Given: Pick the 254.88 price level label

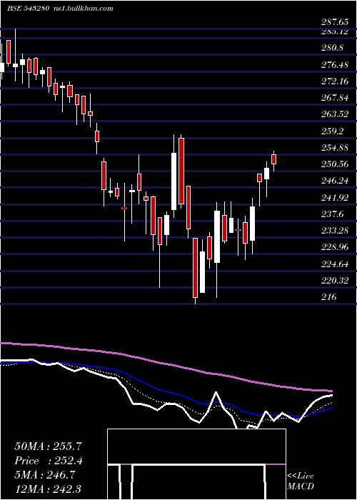Looking at the screenshot, I should [x=335, y=147].
